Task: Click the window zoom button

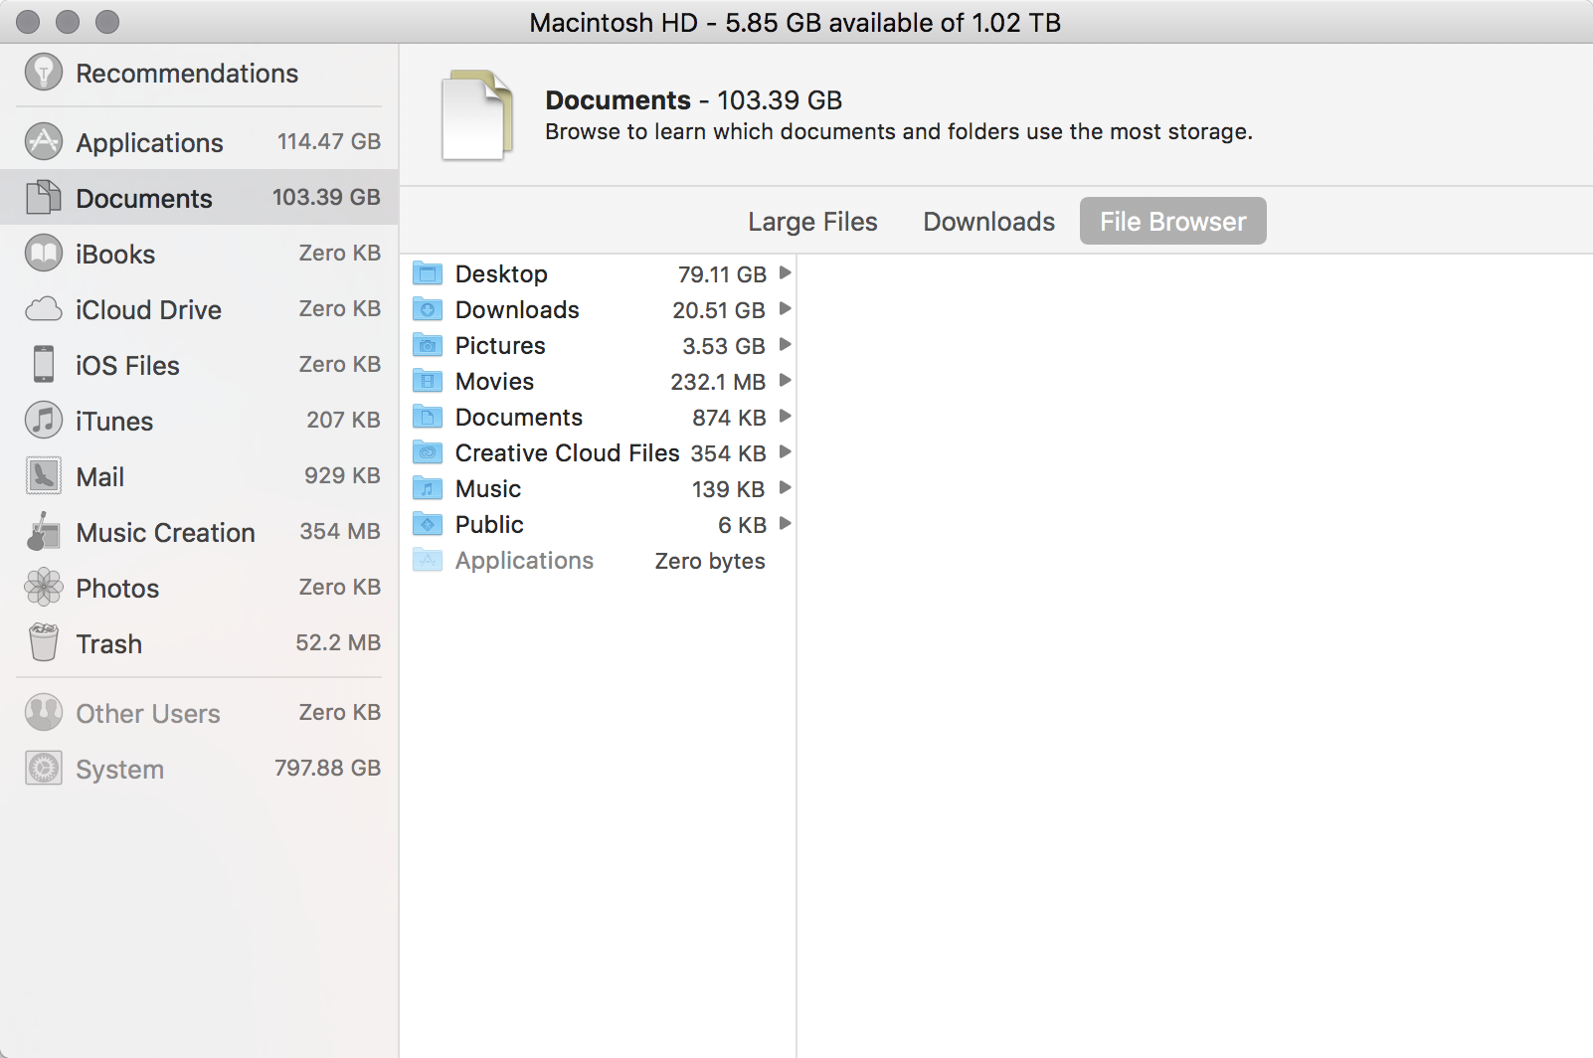Action: point(107,22)
